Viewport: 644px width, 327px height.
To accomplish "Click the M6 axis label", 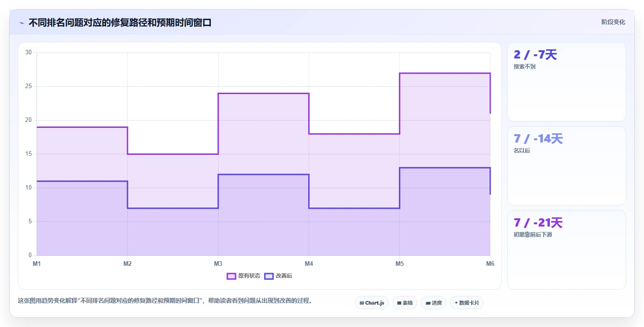I will 490,264.
